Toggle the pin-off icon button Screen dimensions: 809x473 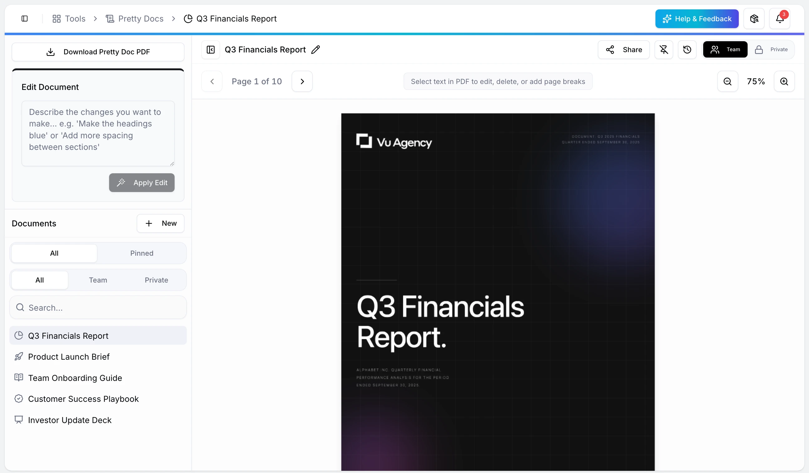664,49
